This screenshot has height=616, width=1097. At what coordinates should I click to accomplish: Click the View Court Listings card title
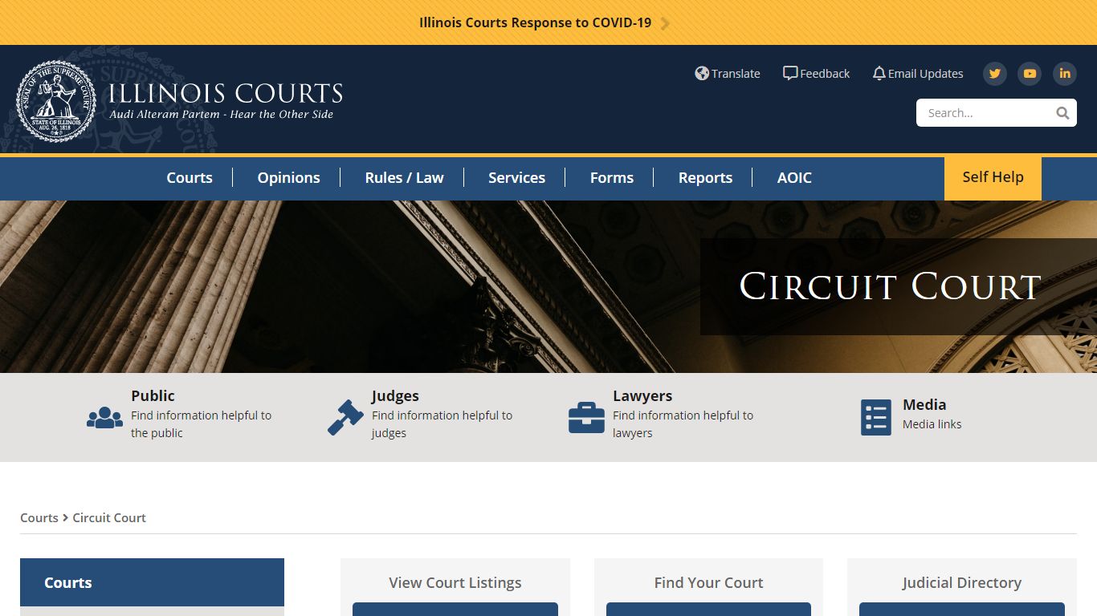[455, 583]
